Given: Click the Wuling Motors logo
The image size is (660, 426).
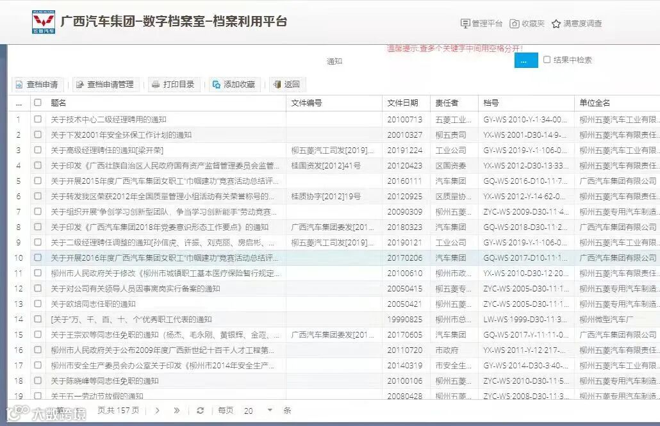Looking at the screenshot, I should click(x=44, y=22).
